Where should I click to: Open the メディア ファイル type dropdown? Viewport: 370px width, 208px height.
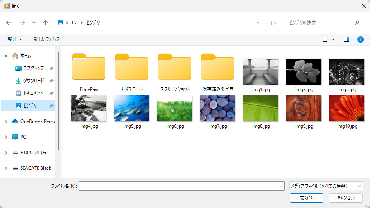(x=326, y=186)
